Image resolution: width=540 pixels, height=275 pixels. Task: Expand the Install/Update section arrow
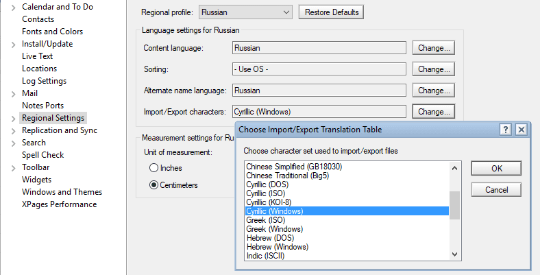click(x=14, y=44)
